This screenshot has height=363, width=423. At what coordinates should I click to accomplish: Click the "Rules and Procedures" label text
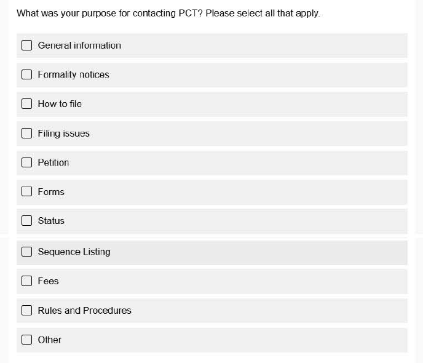coord(84,311)
